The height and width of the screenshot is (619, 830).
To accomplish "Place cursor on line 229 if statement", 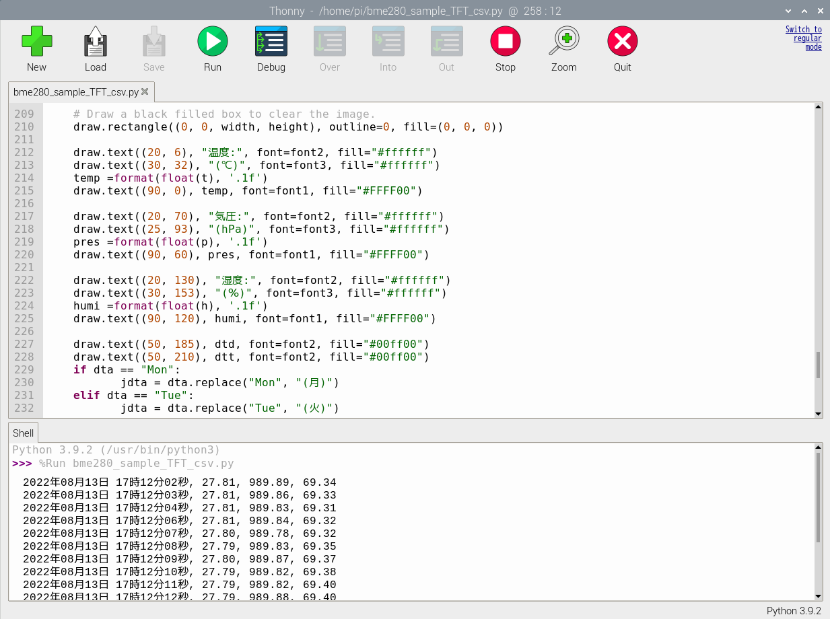I will point(128,370).
